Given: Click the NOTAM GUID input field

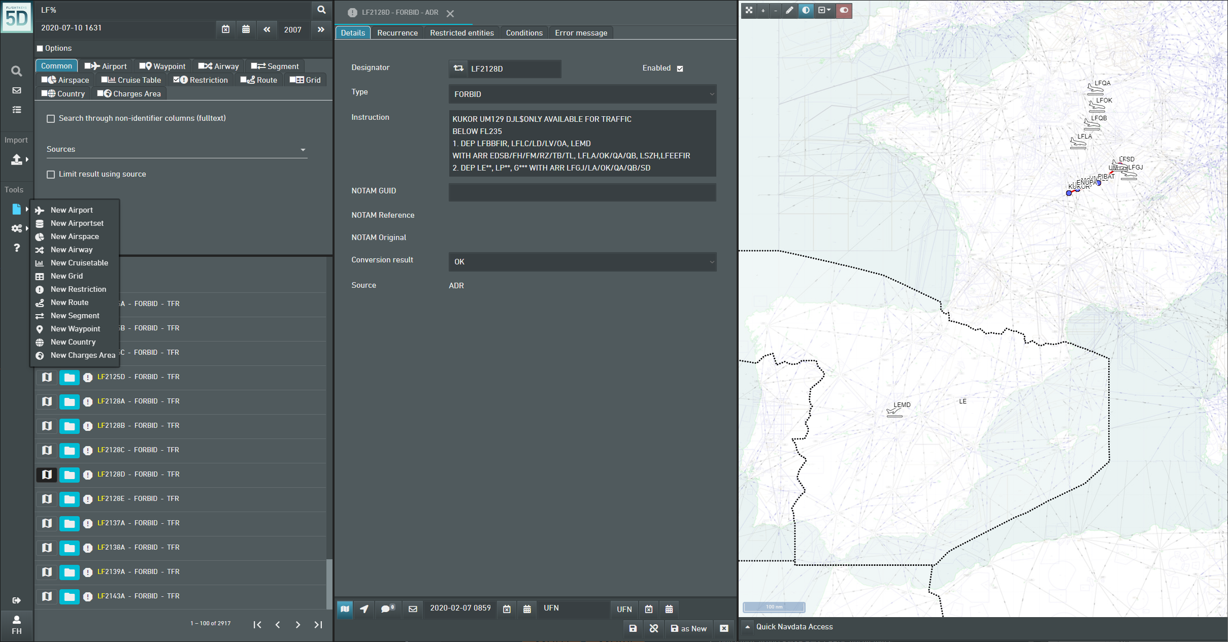Looking at the screenshot, I should click(582, 192).
